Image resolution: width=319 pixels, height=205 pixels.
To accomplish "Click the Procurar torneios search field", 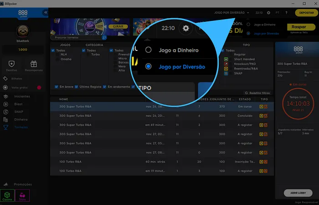I will pos(78,37).
